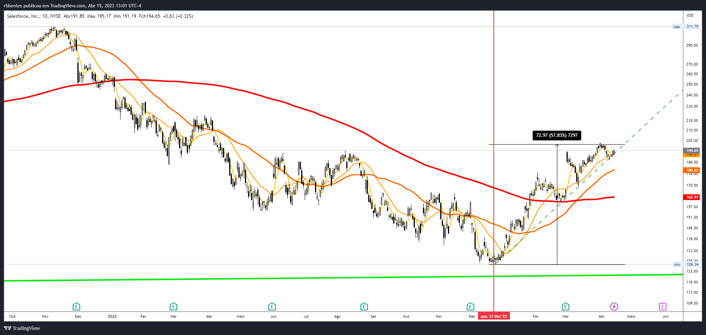The image size is (706, 335).
Task: Click the green earnings E marker above Mar 2023
Action: 565,307
